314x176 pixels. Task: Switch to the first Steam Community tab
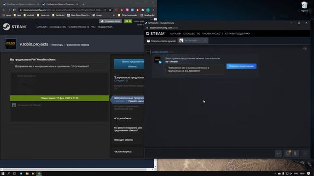pos(21,4)
